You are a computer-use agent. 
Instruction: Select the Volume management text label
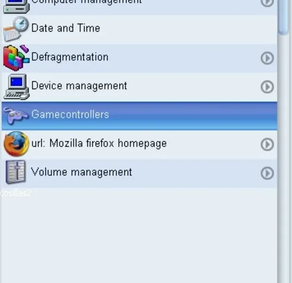coord(82,172)
